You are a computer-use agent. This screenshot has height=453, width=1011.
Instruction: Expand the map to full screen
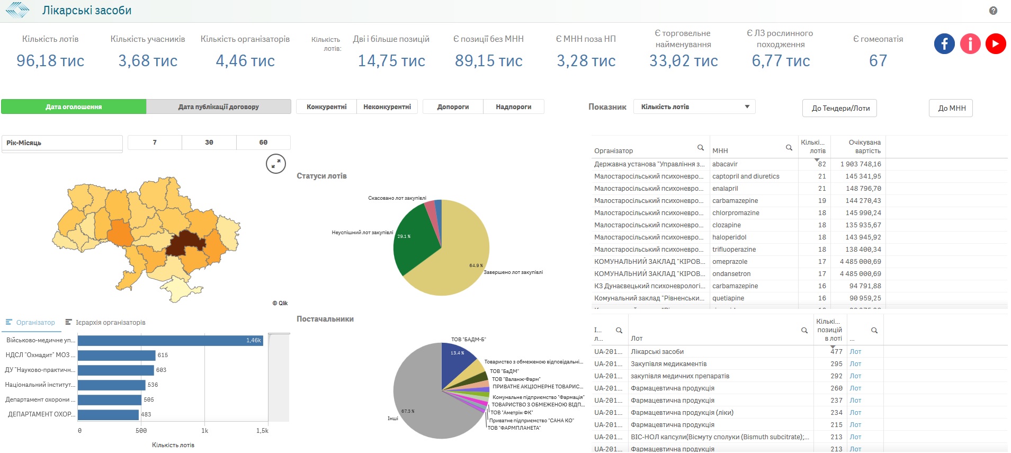tap(275, 164)
